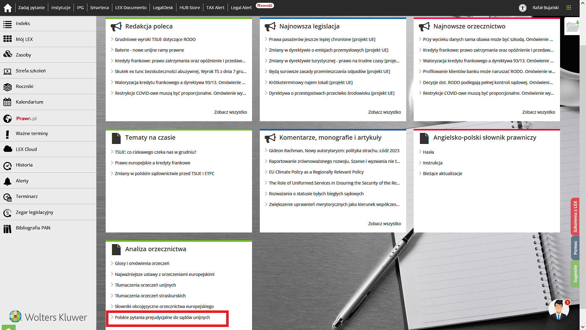586x330 pixels.
Task: Open the TAX Alert top menu item
Action: [215, 8]
